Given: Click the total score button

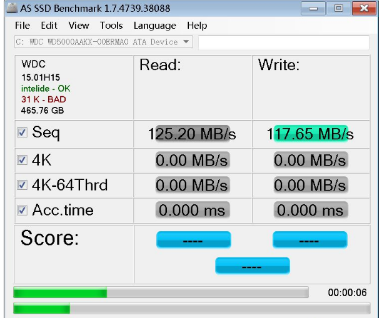Looking at the screenshot, I should point(252,266).
